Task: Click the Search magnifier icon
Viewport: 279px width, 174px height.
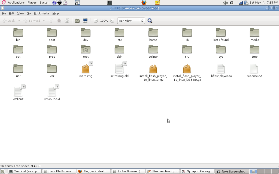Action: [150, 21]
